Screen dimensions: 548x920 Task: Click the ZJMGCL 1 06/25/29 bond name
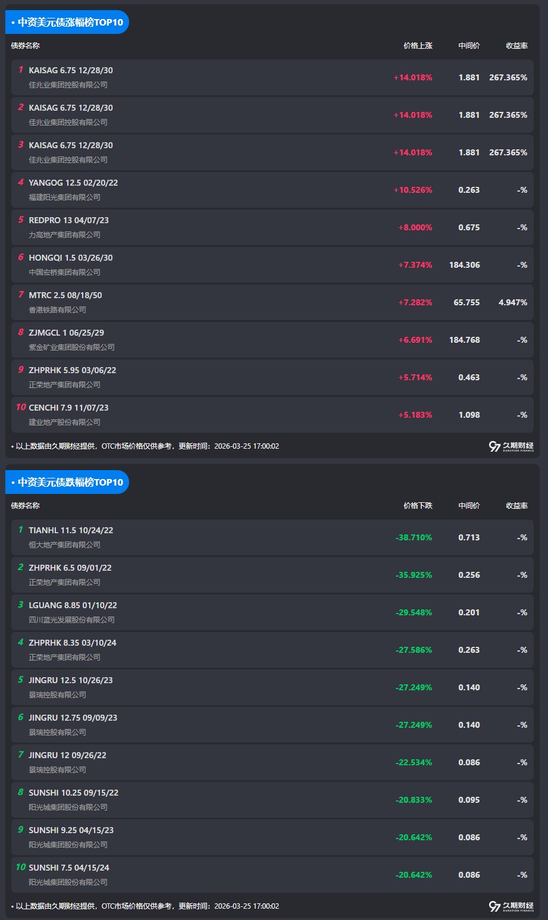[66, 333]
